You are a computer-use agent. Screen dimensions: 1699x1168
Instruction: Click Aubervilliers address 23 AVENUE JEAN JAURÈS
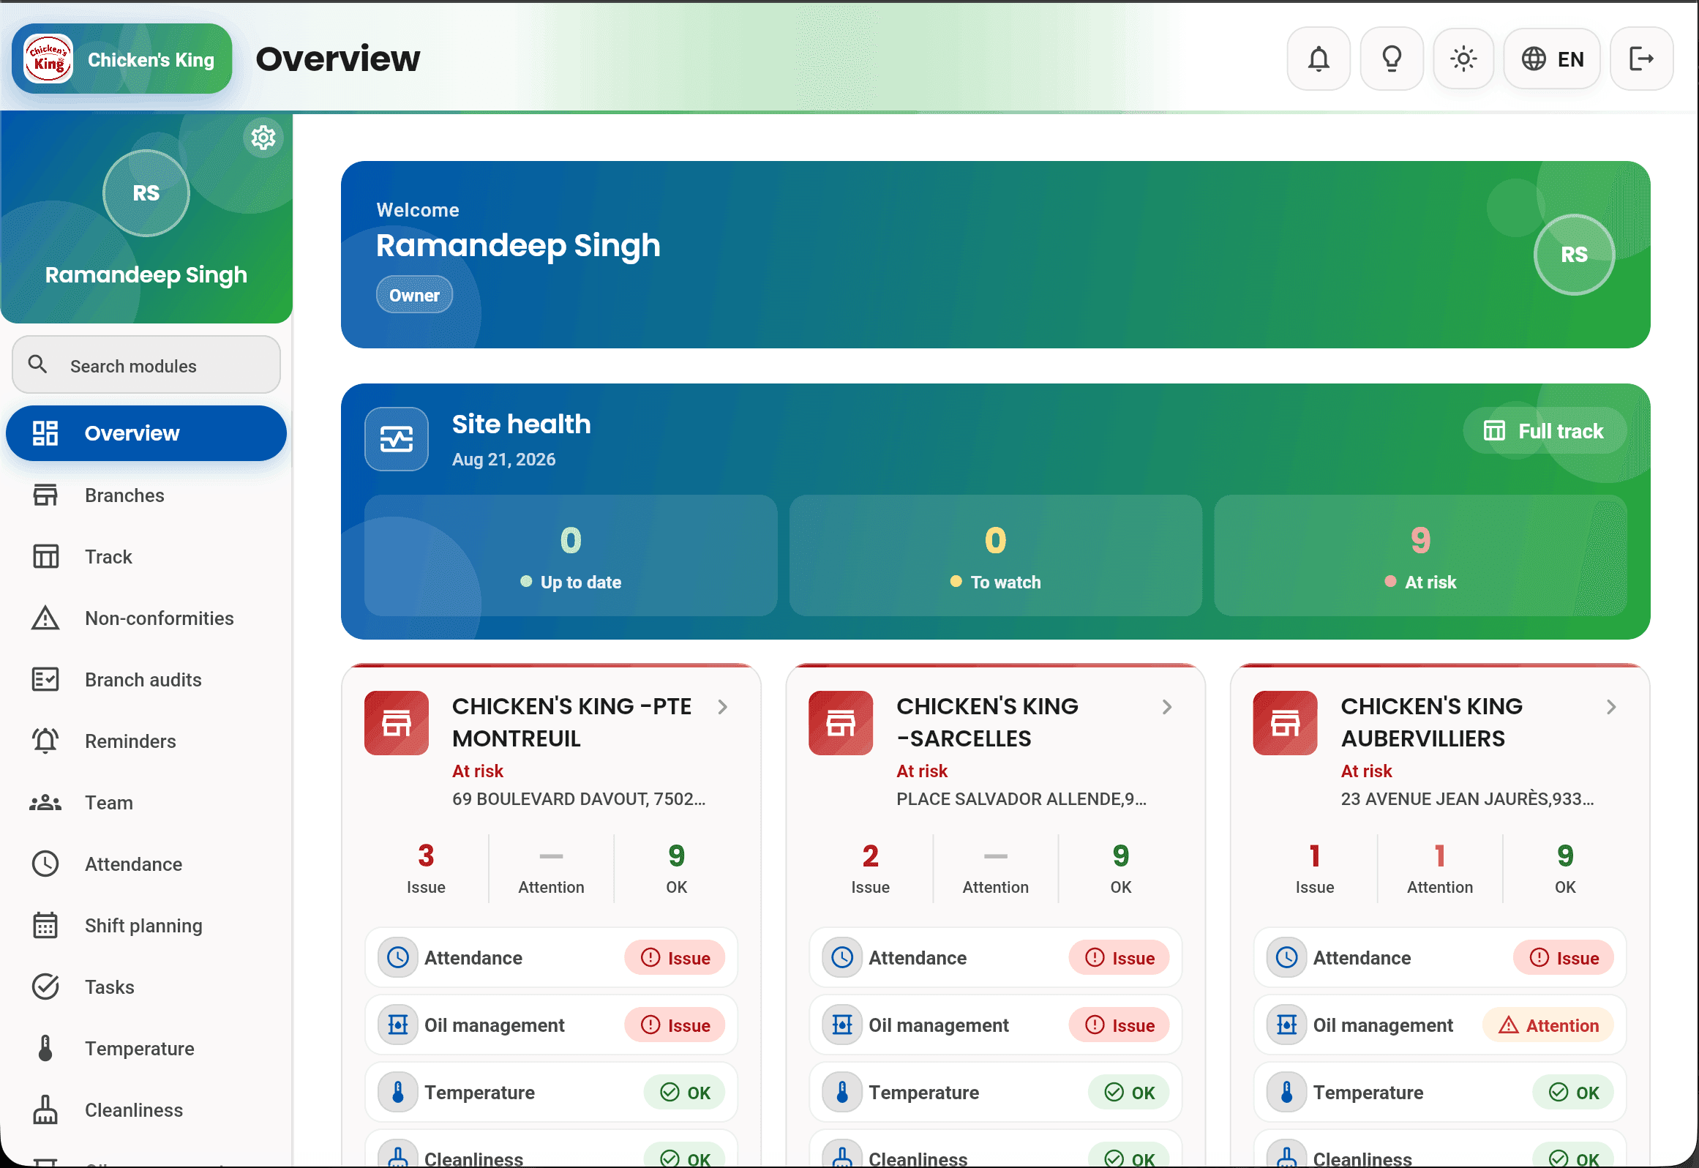pyautogui.click(x=1467, y=799)
